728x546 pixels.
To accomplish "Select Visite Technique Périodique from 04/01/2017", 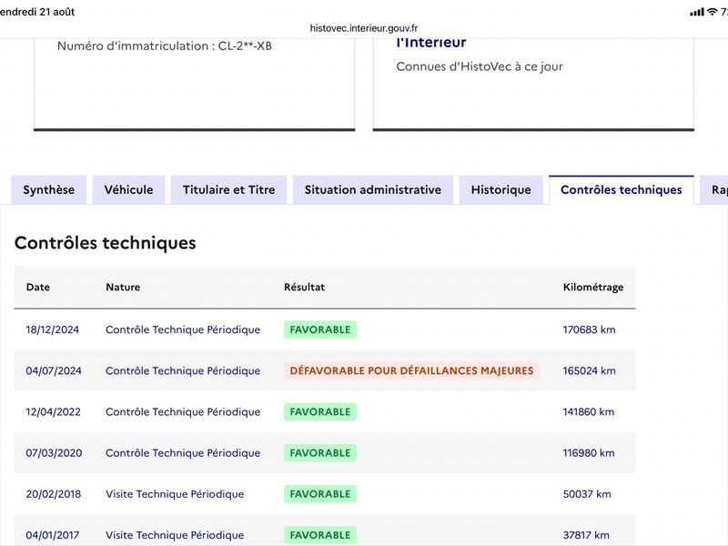I will 175,535.
